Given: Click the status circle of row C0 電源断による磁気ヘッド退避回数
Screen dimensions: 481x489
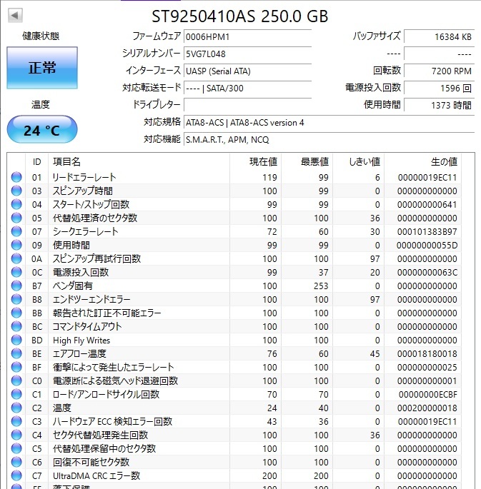Looking at the screenshot, I should 16,380.
